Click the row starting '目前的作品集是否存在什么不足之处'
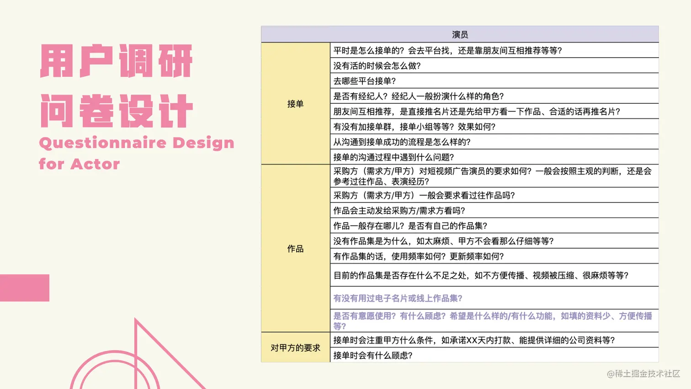 (494, 275)
